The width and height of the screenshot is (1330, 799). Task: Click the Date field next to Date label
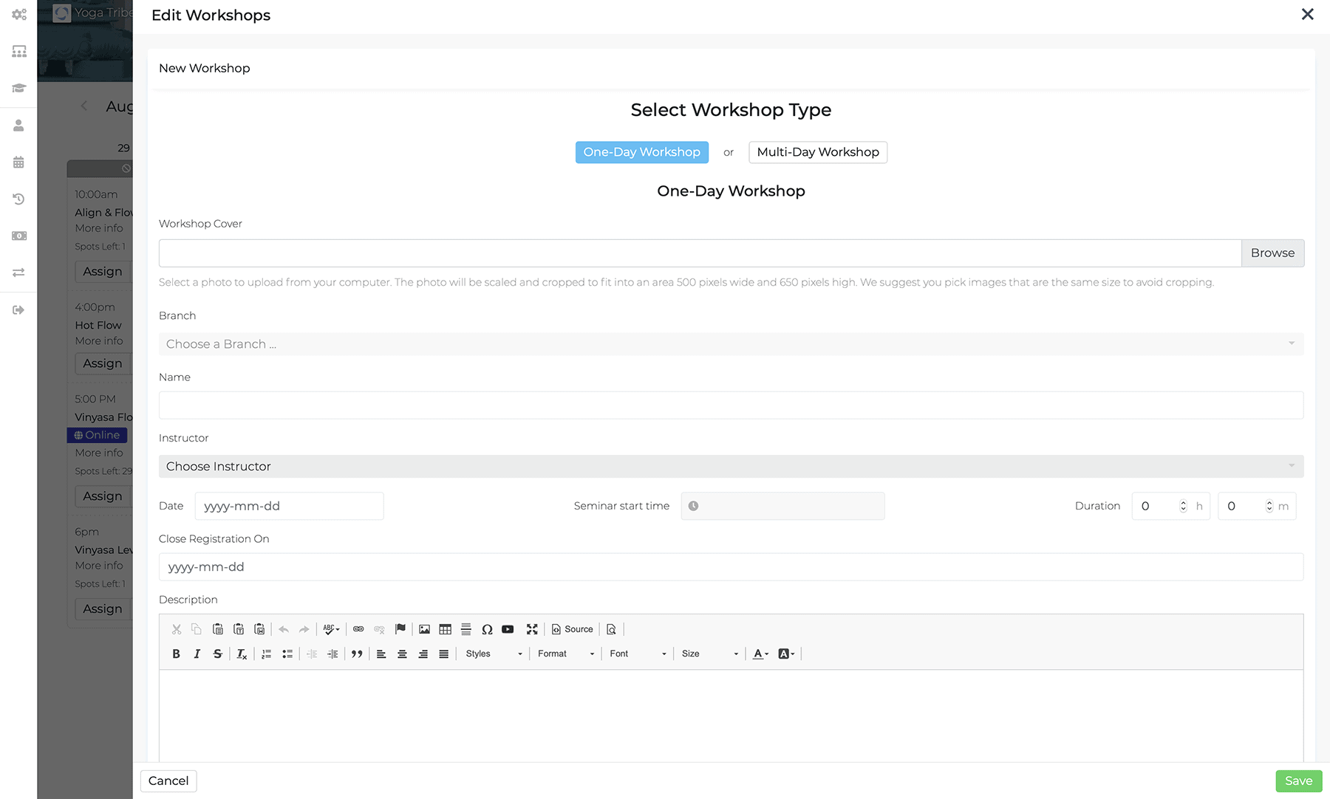[290, 507]
